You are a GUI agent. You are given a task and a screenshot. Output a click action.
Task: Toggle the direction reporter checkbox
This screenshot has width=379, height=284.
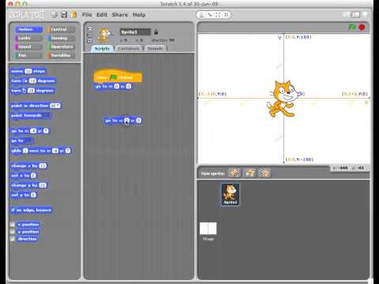click(13, 239)
